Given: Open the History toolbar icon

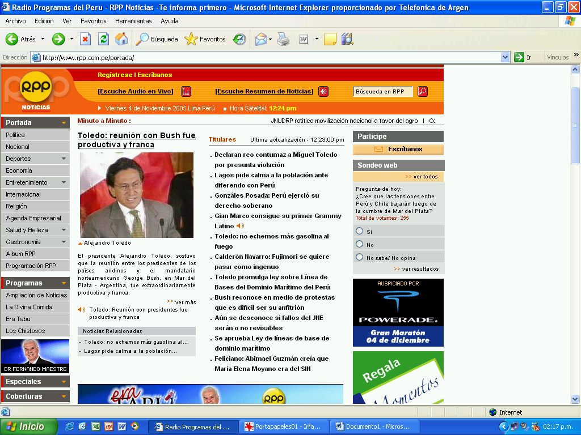Looking at the screenshot, I should (x=239, y=39).
